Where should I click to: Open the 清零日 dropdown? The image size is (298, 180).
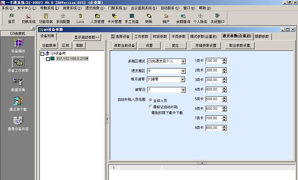[x=183, y=90]
